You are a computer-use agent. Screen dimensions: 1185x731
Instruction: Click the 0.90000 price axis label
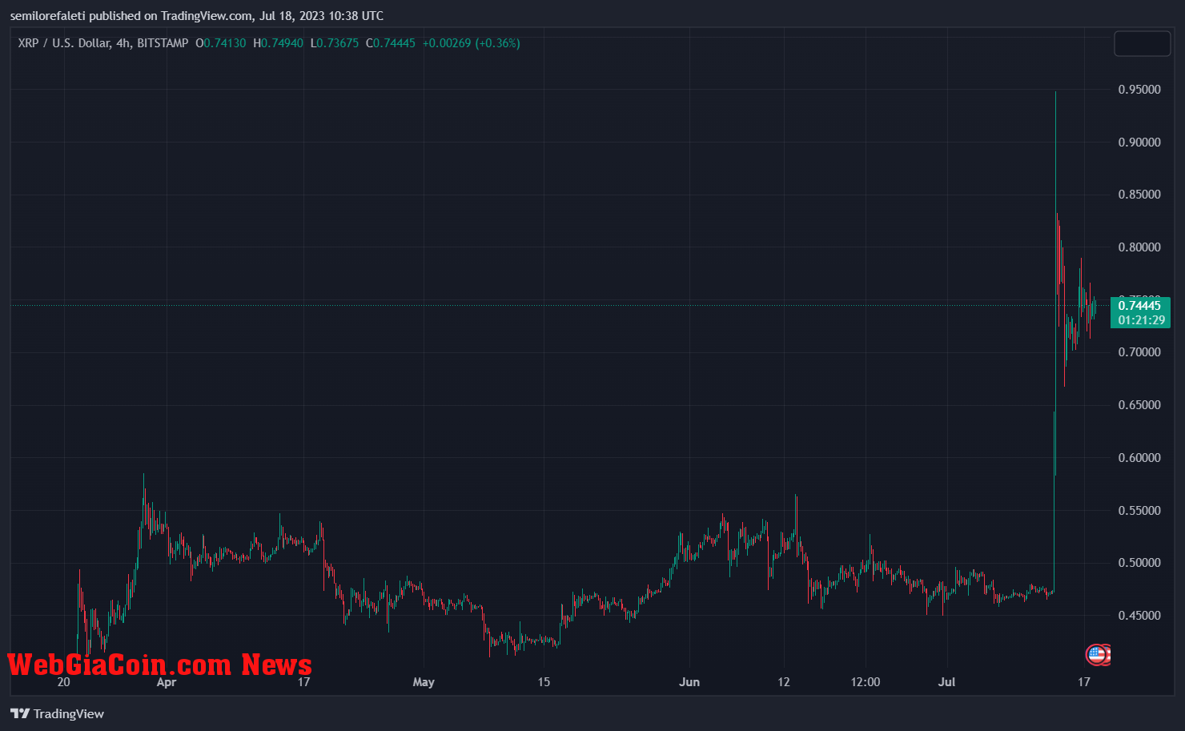point(1139,143)
